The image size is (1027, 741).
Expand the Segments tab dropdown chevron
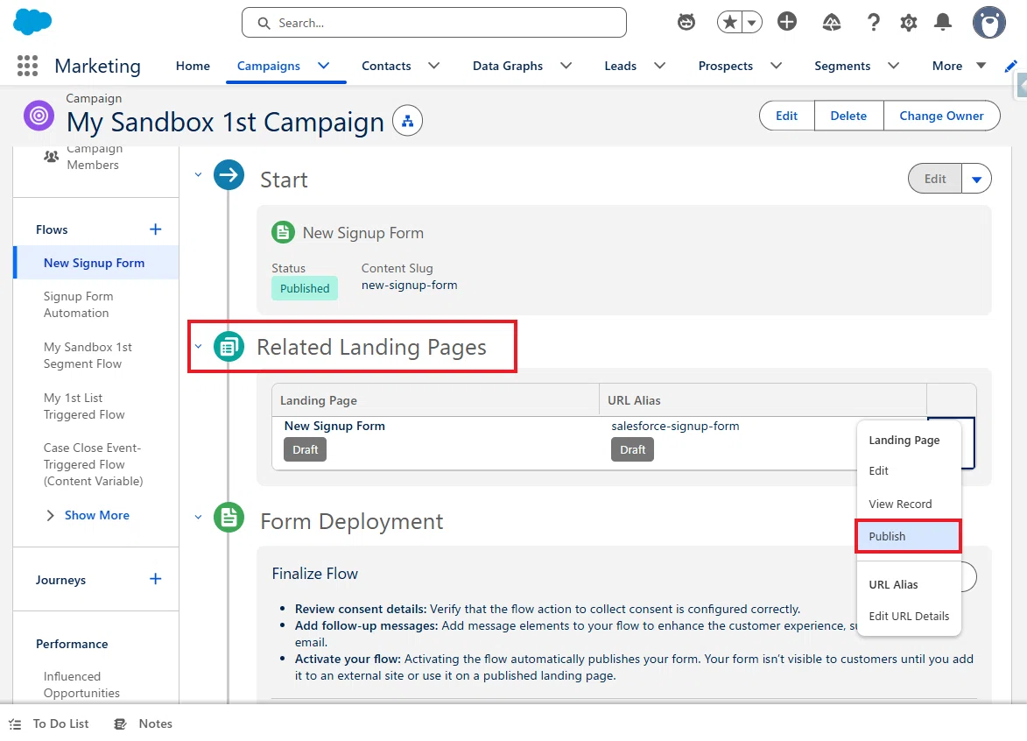tap(893, 66)
